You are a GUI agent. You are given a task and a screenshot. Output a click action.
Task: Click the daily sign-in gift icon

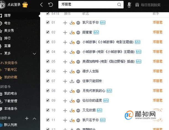tap(137, 5)
